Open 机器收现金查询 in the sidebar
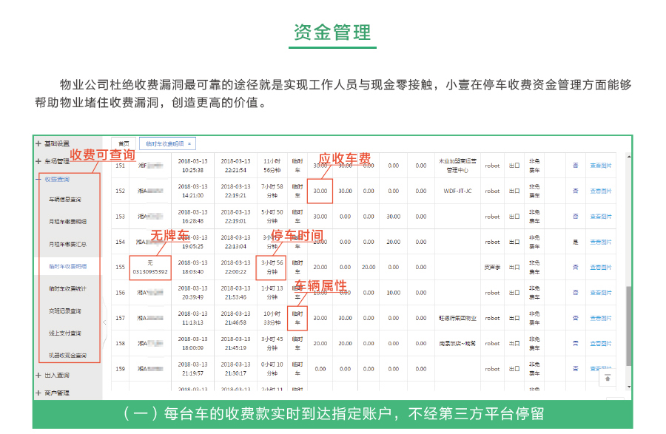The image size is (666, 434). (x=67, y=356)
